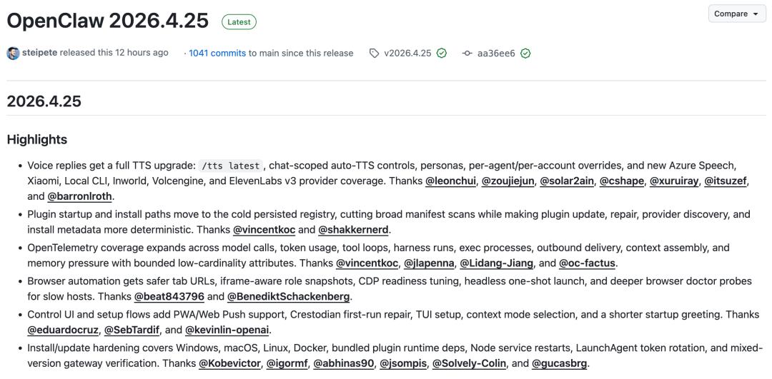This screenshot has width=772, height=379.
Task: Click the Latest release badge
Action: [x=239, y=22]
